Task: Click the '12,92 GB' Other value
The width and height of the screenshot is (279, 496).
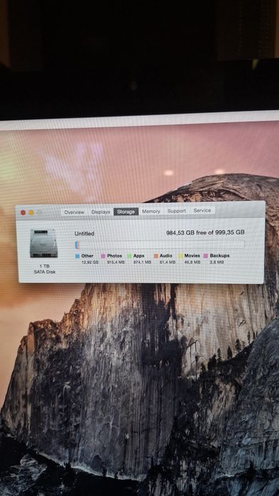Action: point(90,262)
